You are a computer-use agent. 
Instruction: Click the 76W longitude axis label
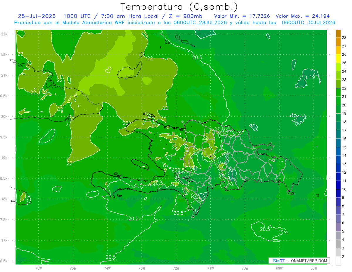click(38, 268)
